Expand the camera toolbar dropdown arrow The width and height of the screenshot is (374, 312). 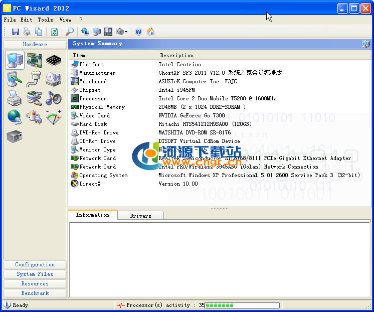[x=126, y=32]
